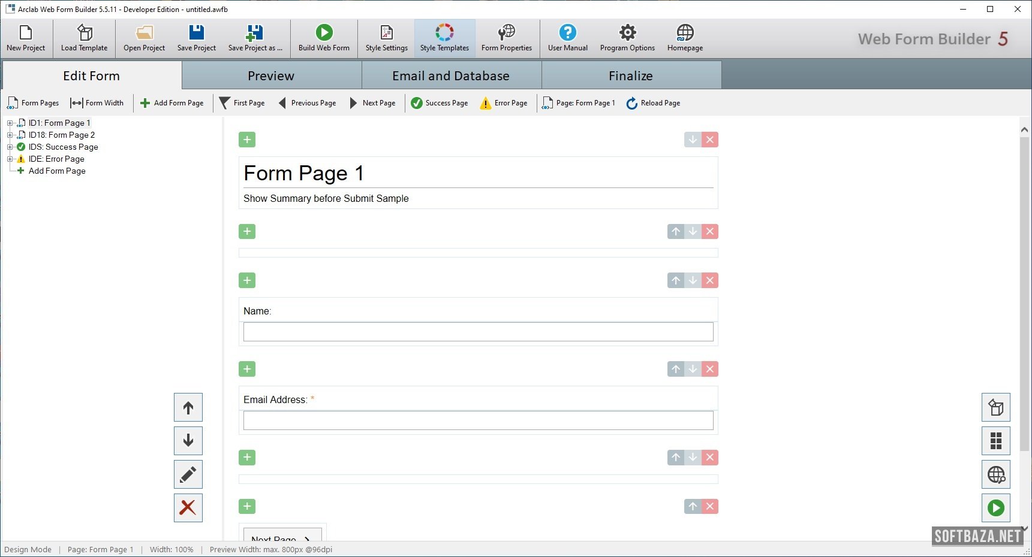The width and height of the screenshot is (1032, 557).
Task: Click the grid layout icon on right side
Action: tap(995, 441)
